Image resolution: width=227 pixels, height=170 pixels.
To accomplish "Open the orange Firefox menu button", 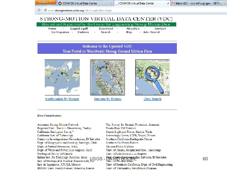I will click(x=45, y=2).
